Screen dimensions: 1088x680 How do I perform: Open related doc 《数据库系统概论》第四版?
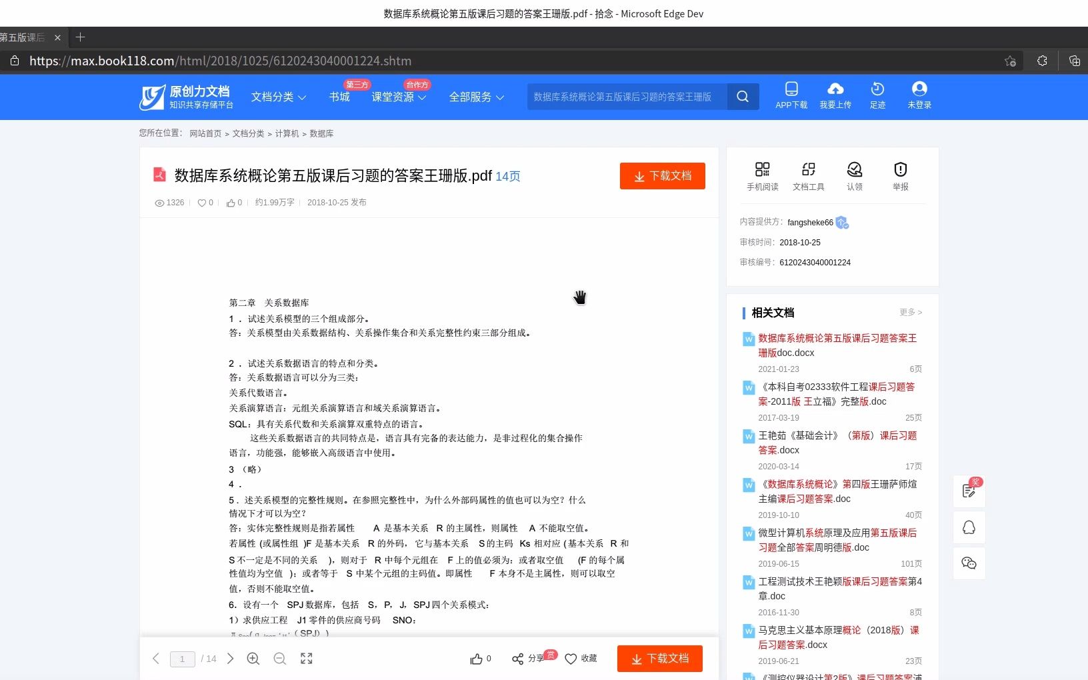pyautogui.click(x=837, y=491)
